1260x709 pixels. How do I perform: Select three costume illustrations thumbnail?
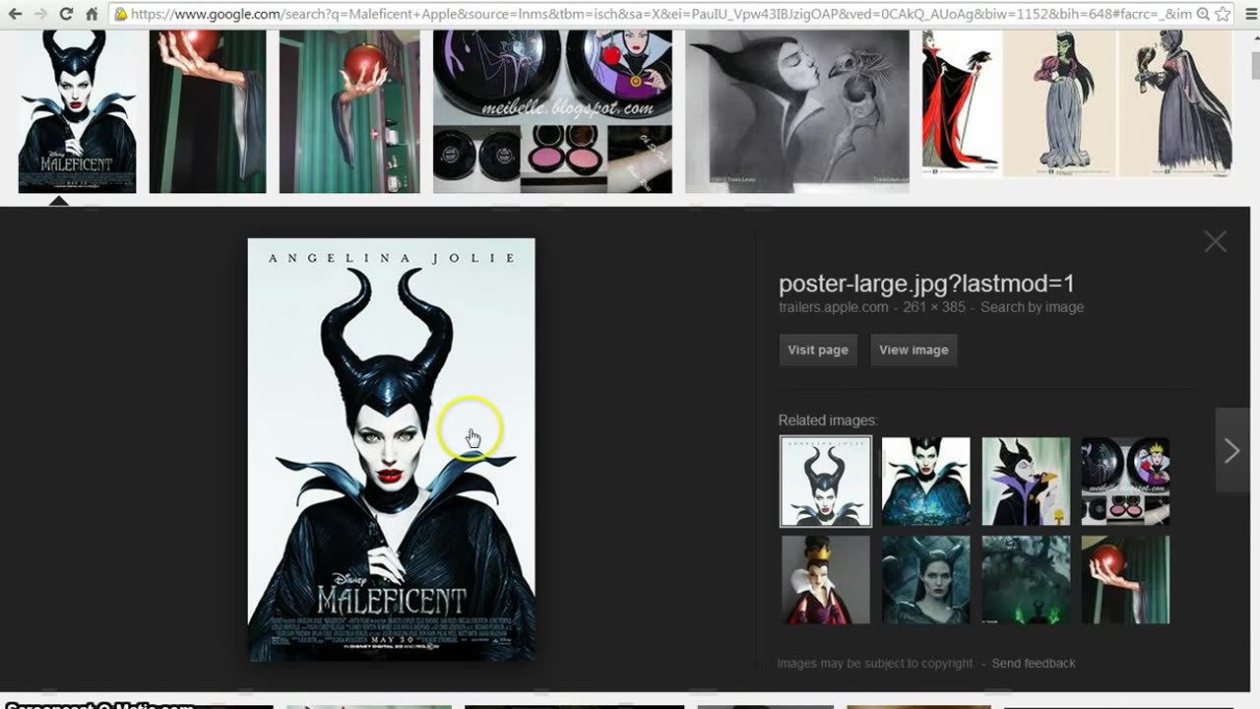(x=1077, y=103)
